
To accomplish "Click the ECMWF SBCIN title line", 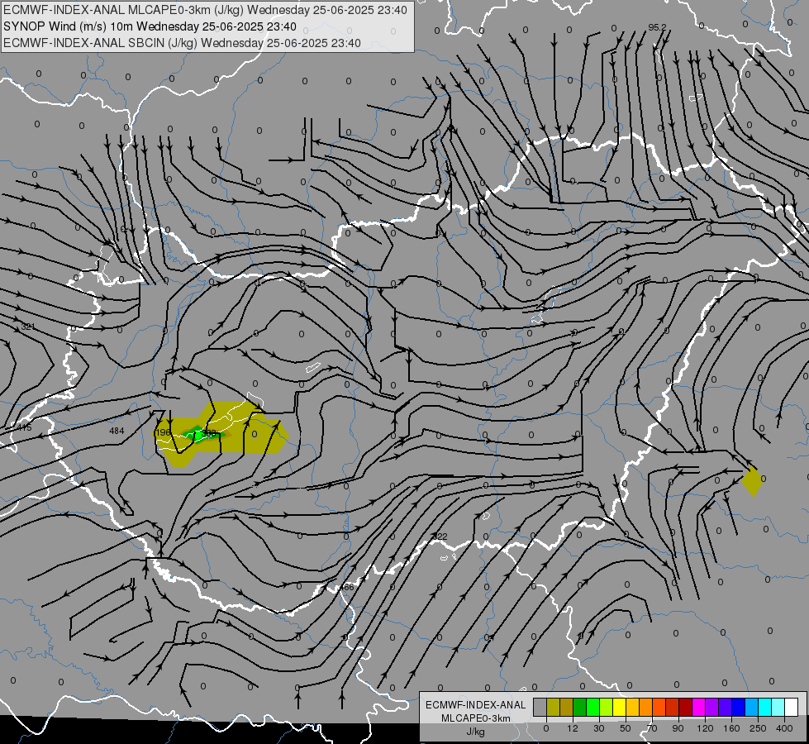I will coord(182,43).
